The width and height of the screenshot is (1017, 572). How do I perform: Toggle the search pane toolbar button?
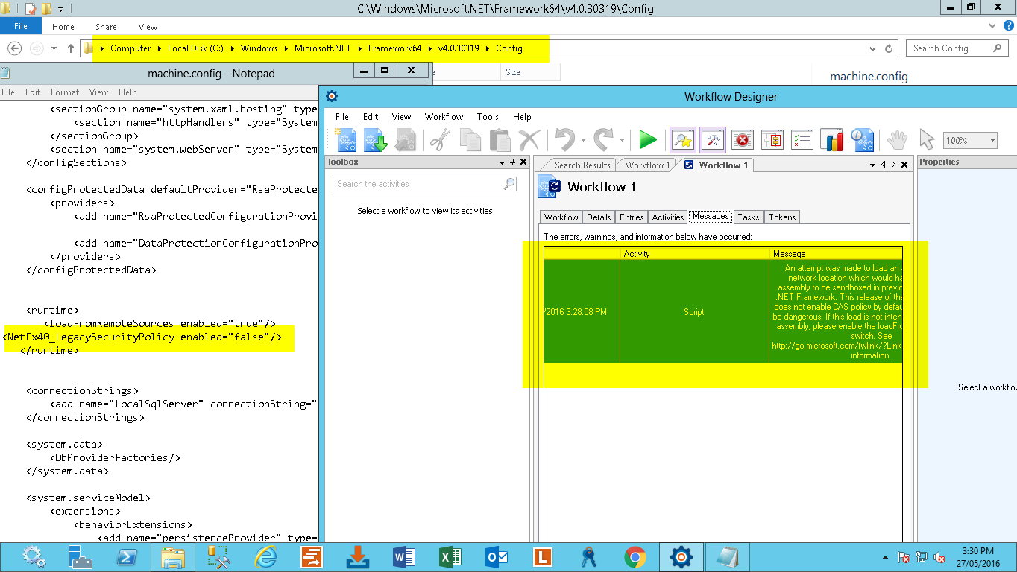[682, 140]
